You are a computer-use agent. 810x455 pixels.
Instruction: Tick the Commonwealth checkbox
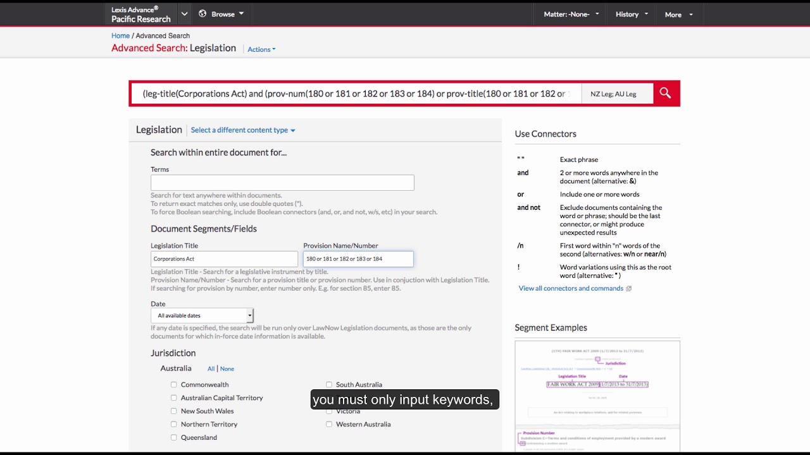tap(173, 384)
